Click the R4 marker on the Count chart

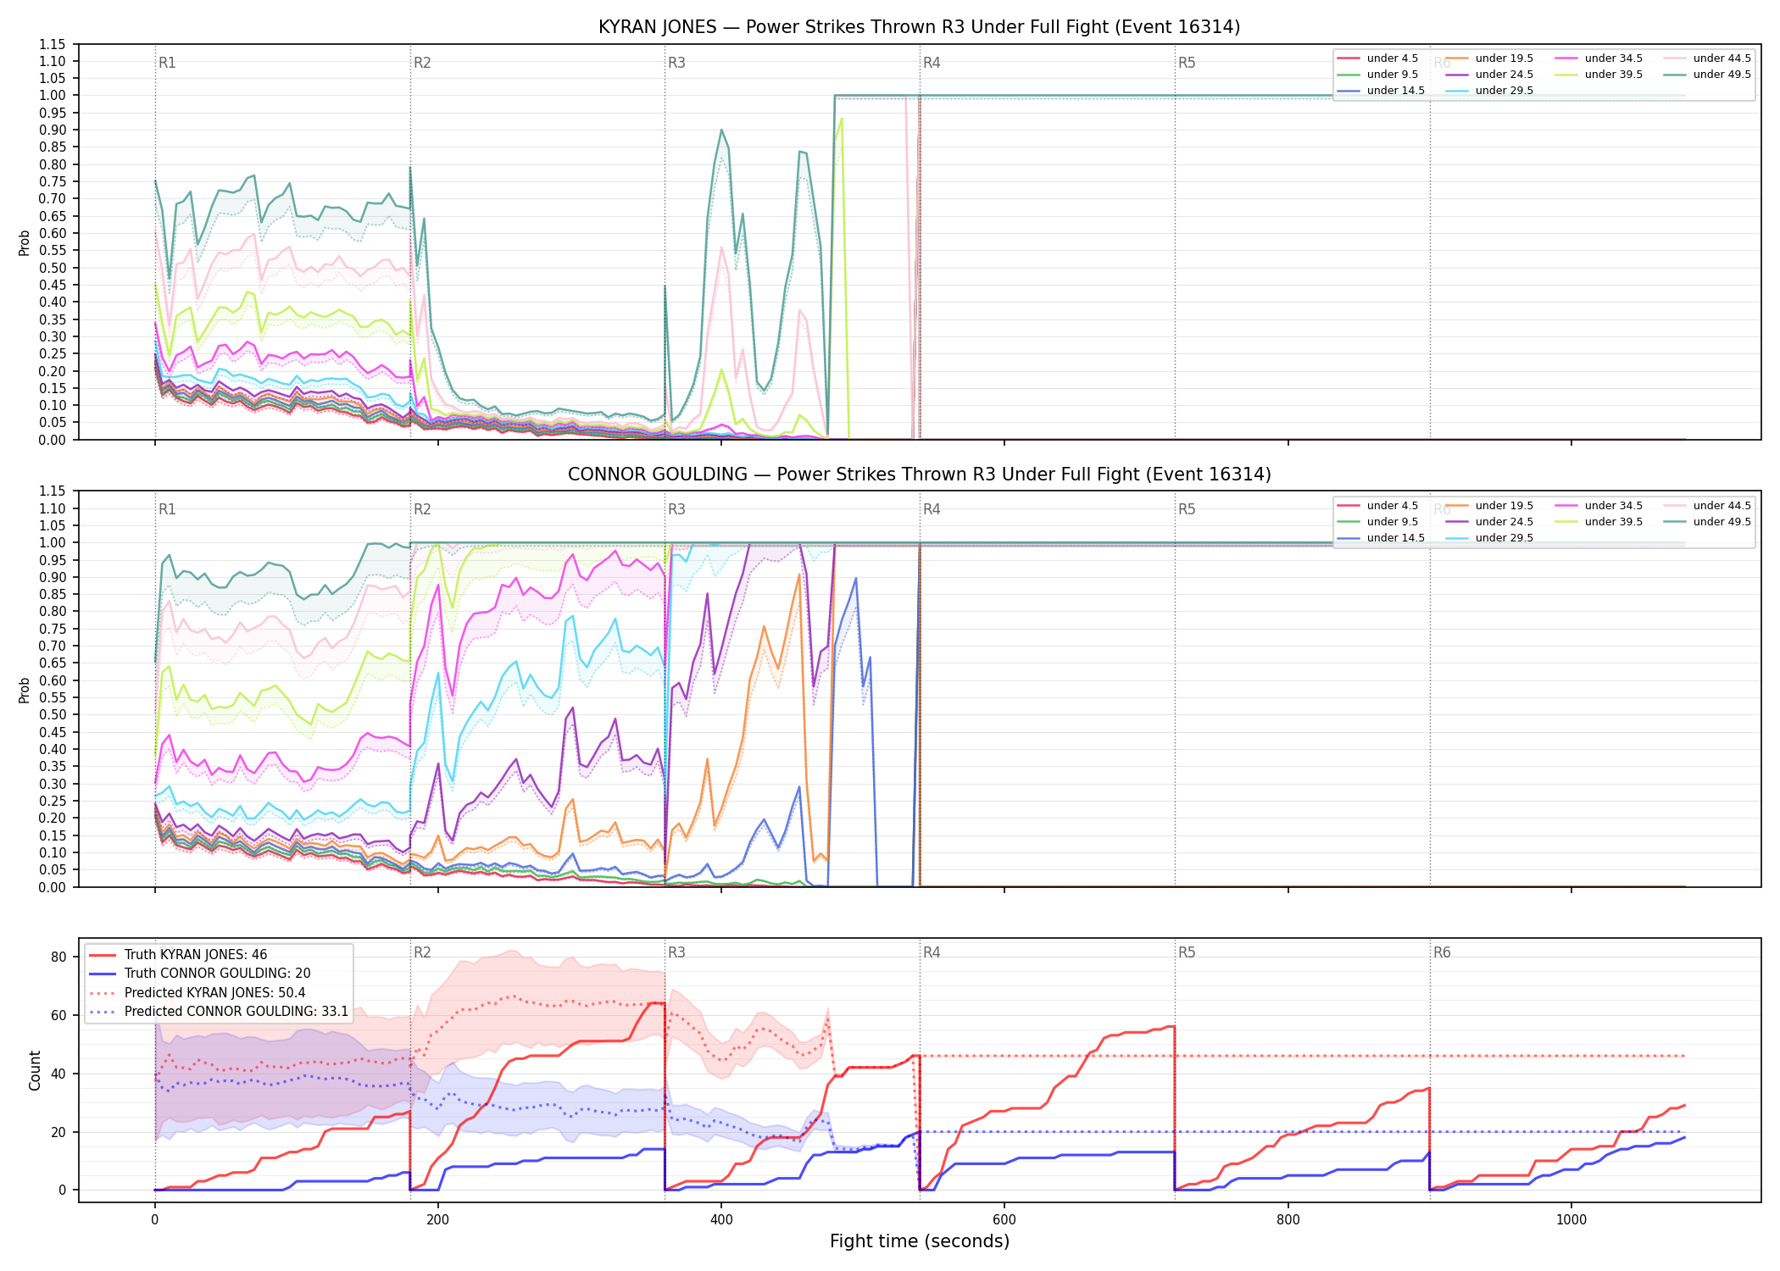click(932, 952)
